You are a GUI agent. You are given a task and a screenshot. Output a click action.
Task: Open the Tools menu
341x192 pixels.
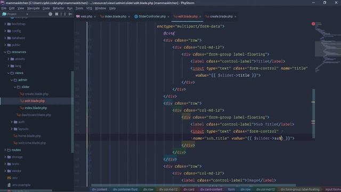point(79,9)
